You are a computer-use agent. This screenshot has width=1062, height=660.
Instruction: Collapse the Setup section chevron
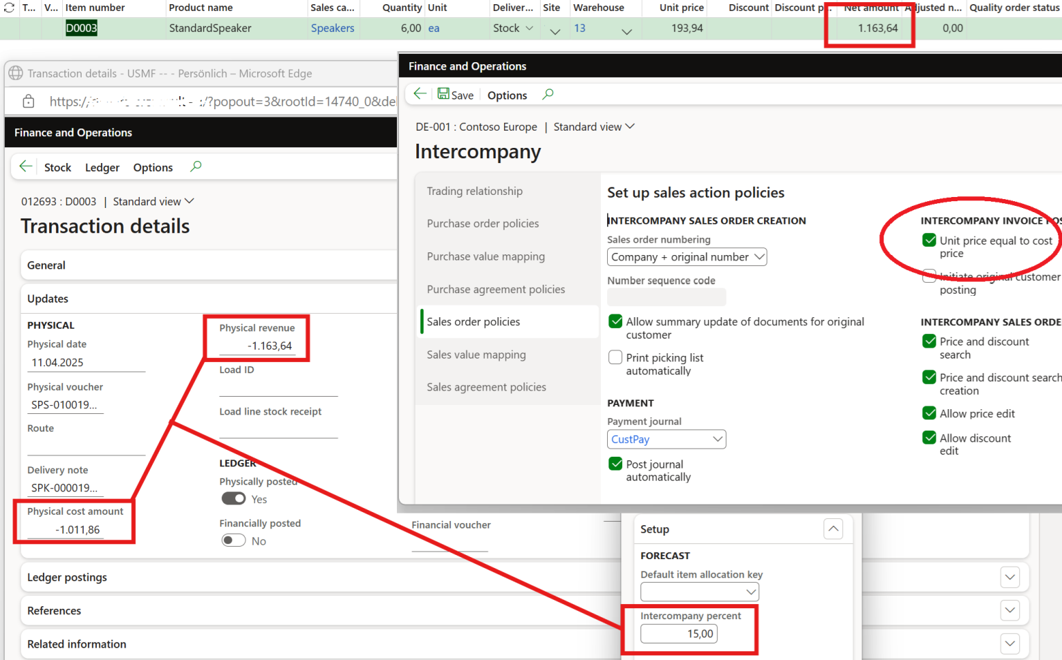coord(833,529)
